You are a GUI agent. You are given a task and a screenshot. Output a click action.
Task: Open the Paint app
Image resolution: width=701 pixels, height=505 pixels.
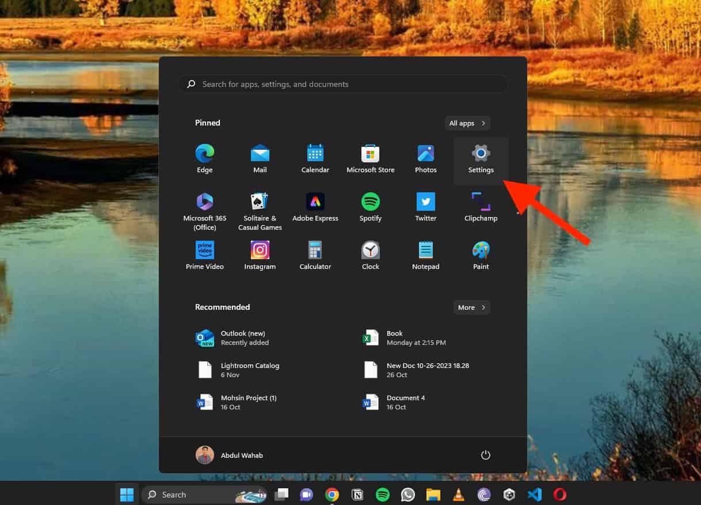click(x=481, y=256)
